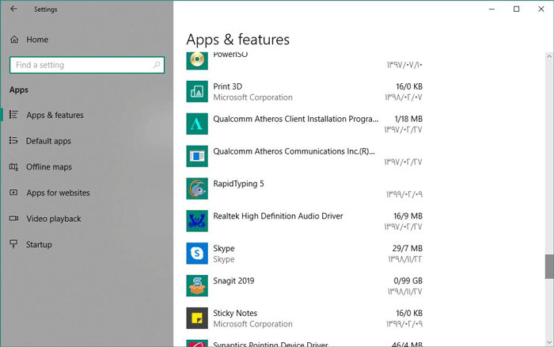Click Microsoft Corporation under Sticky Notes
Viewport: 554px width, 347px height.
252,324
